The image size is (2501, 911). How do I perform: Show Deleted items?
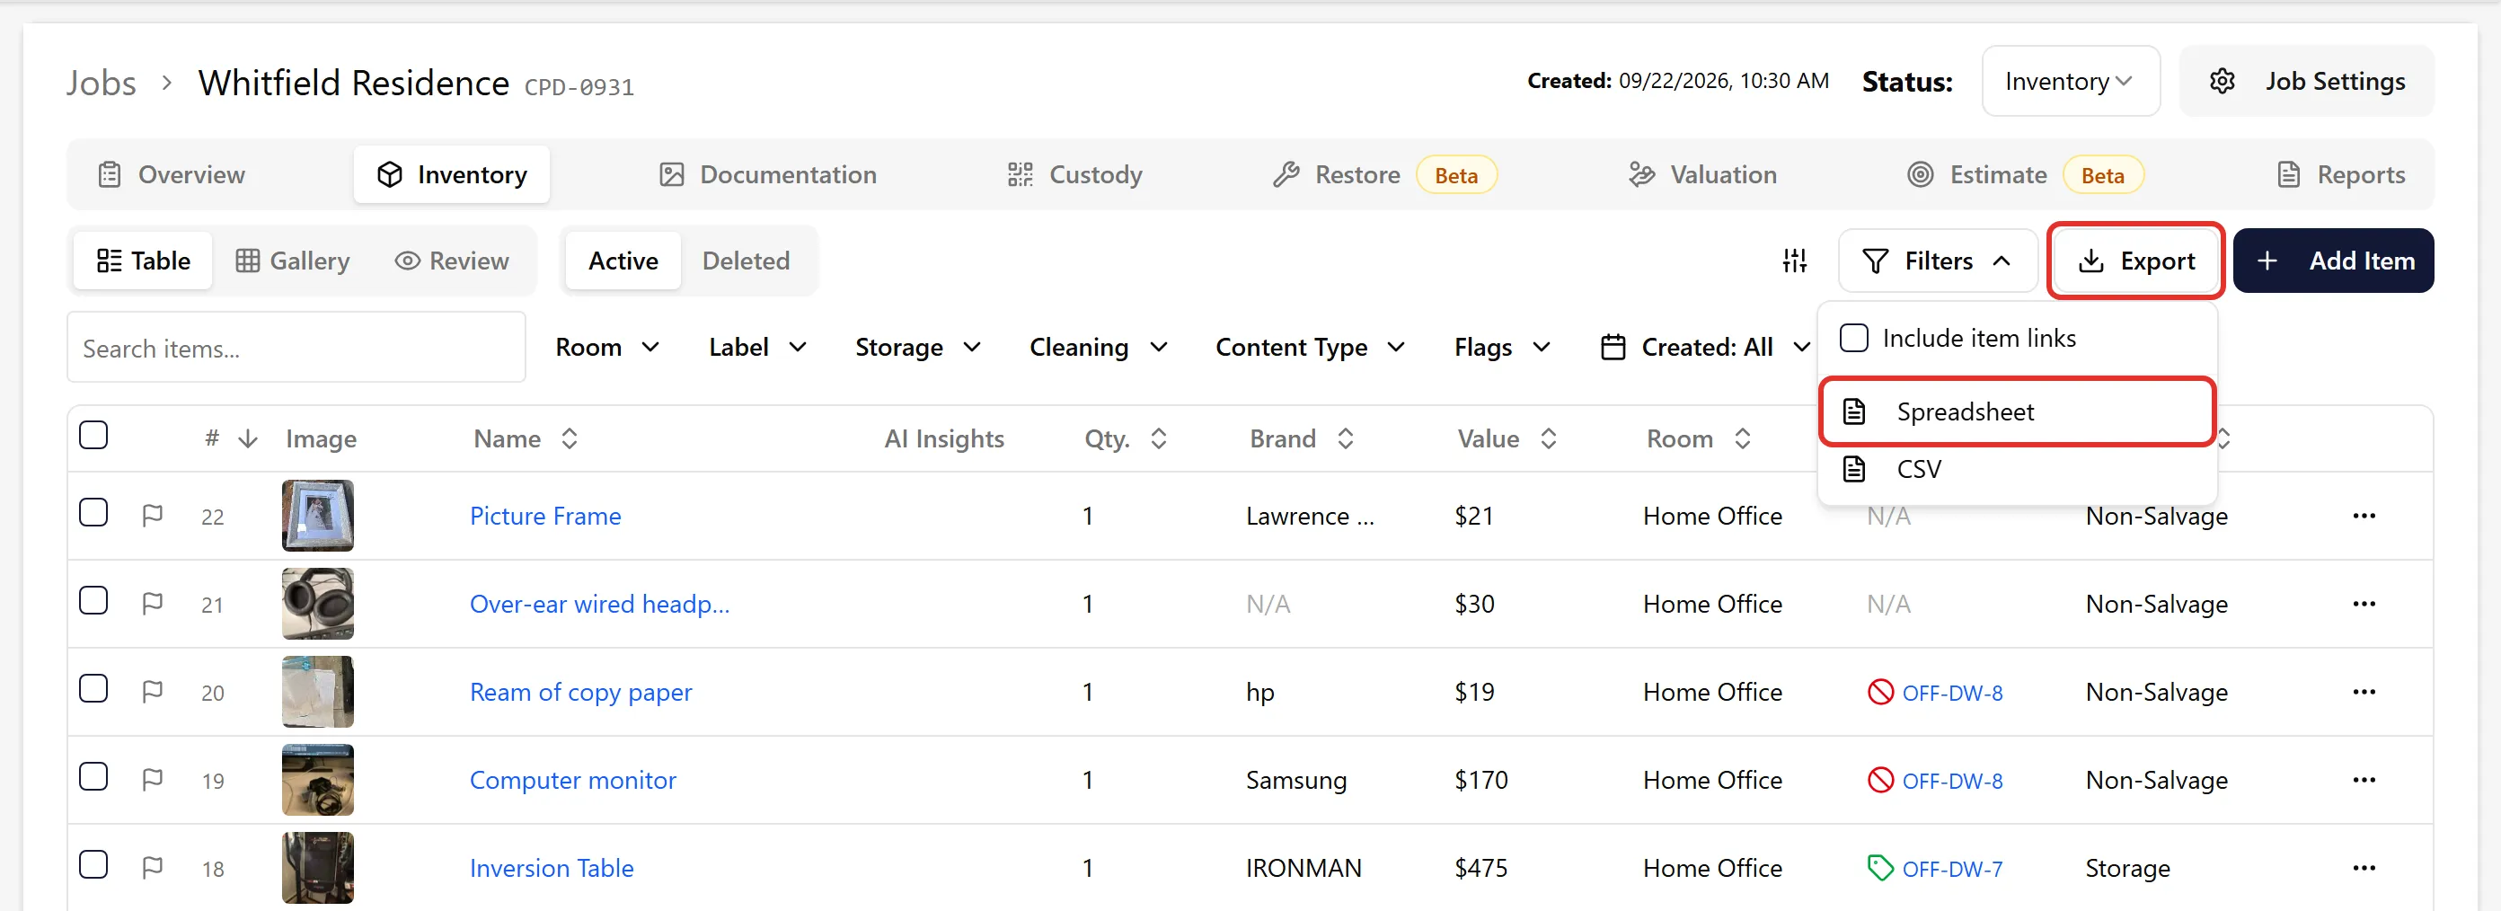746,261
